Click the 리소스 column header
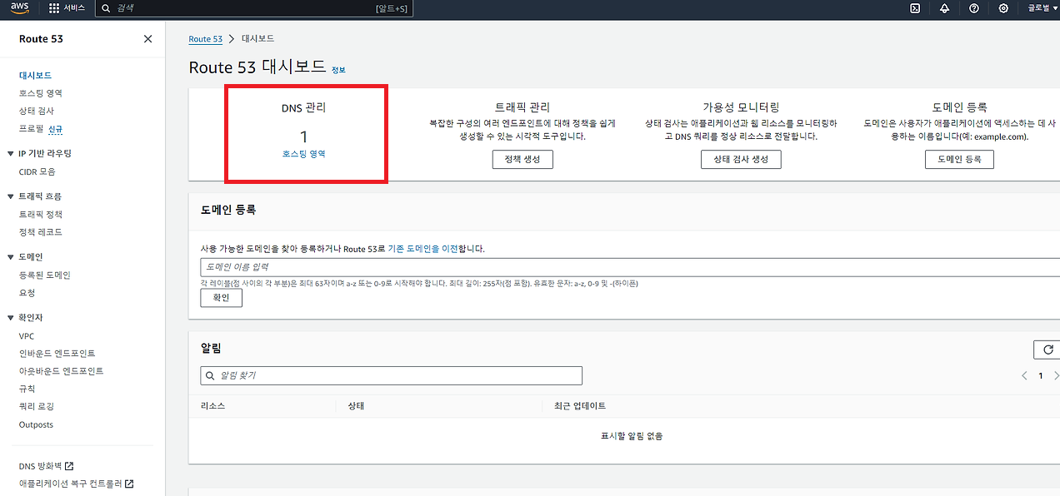Image resolution: width=1060 pixels, height=496 pixels. [x=212, y=406]
